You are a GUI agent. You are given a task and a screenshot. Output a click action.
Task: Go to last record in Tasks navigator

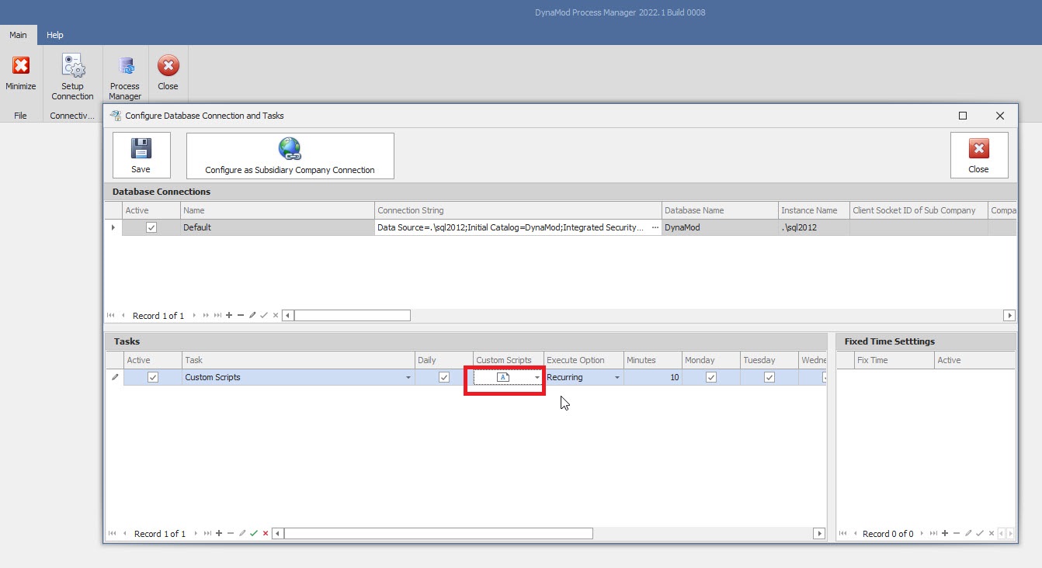tap(207, 534)
